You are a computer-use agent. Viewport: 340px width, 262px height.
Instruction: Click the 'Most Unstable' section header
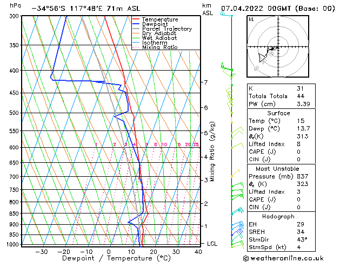pos(277,169)
